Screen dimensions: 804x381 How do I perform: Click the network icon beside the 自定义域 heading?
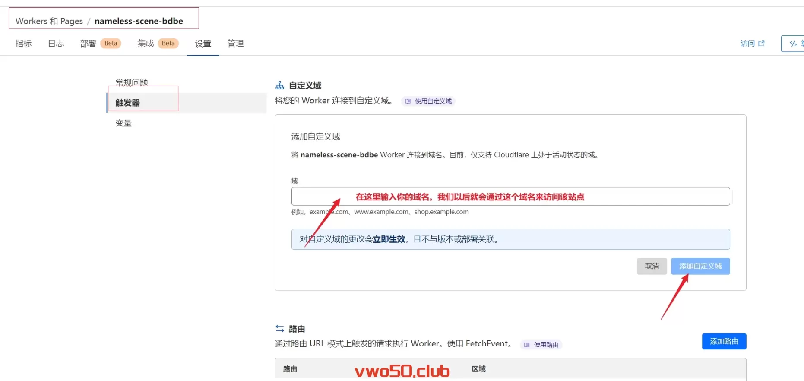[280, 85]
